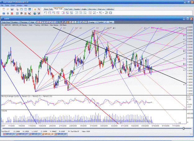194x141 pixels.
Task: Select the GBPUSD_D7 chart tab
Action: (22, 134)
